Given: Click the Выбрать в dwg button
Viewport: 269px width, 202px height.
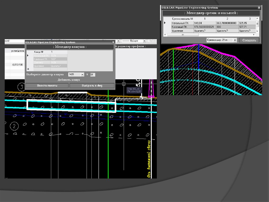Looking at the screenshot, I should click(92, 86).
